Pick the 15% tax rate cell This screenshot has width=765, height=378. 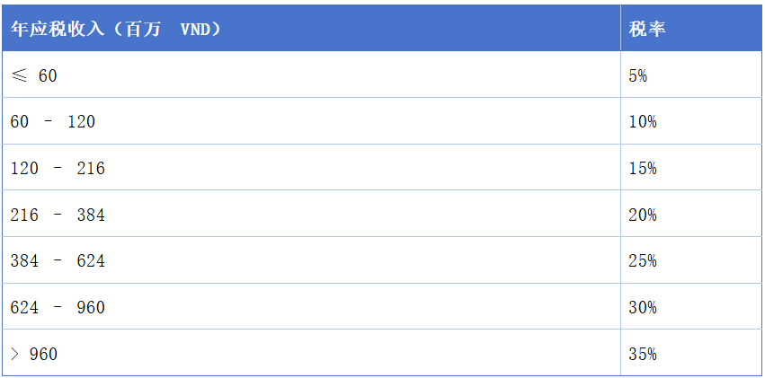pyautogui.click(x=643, y=169)
